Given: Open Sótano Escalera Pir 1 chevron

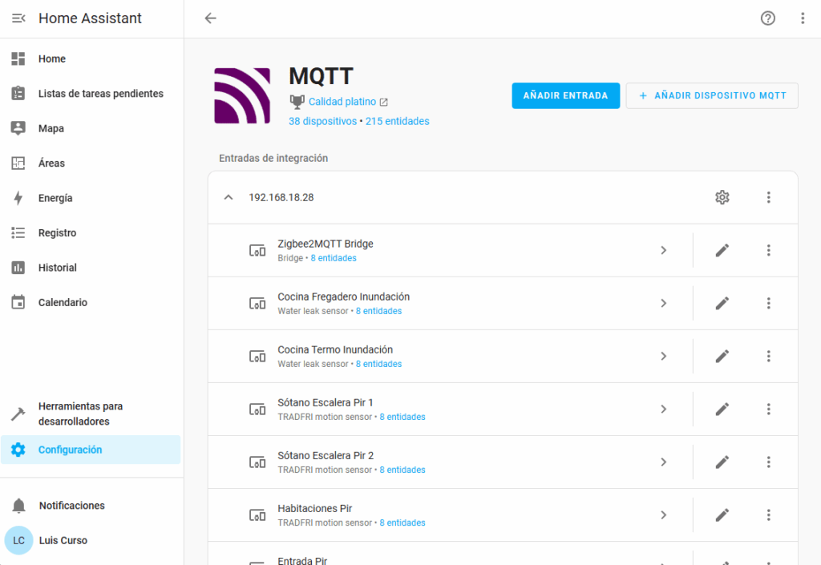Looking at the screenshot, I should click(663, 409).
